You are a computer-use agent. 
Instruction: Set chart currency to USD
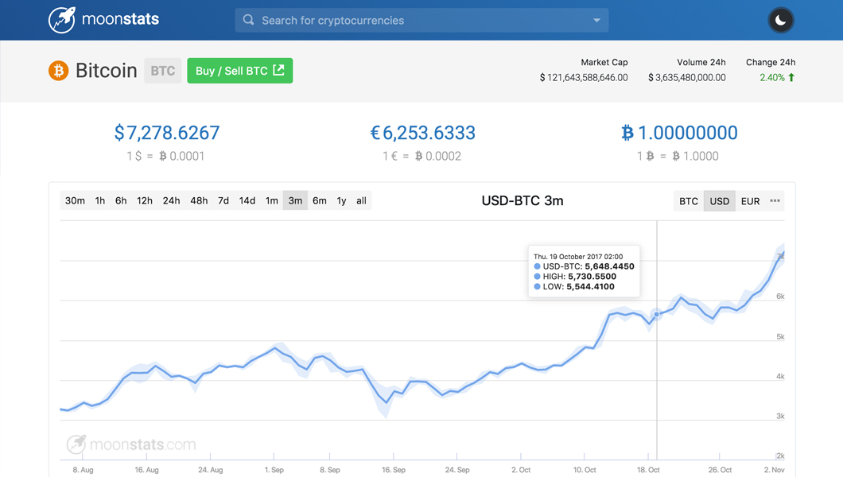click(720, 201)
